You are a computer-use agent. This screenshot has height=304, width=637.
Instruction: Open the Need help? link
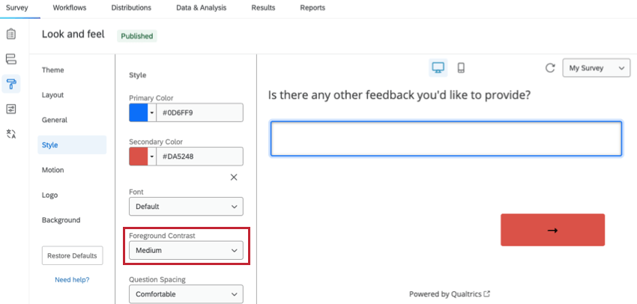(x=72, y=280)
